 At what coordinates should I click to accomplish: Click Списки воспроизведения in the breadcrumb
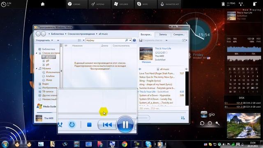pyautogui.click(x=81, y=34)
